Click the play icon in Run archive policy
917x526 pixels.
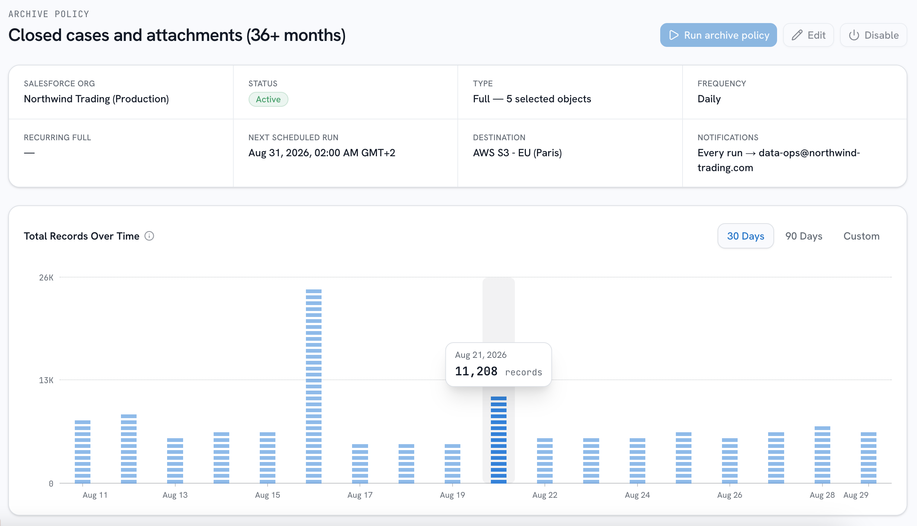[674, 35]
